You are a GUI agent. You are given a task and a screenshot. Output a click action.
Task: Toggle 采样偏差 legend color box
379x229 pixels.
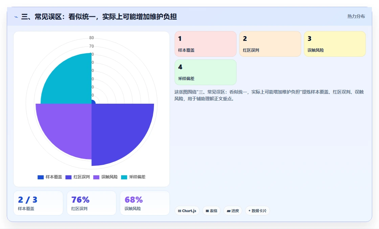click(124, 177)
